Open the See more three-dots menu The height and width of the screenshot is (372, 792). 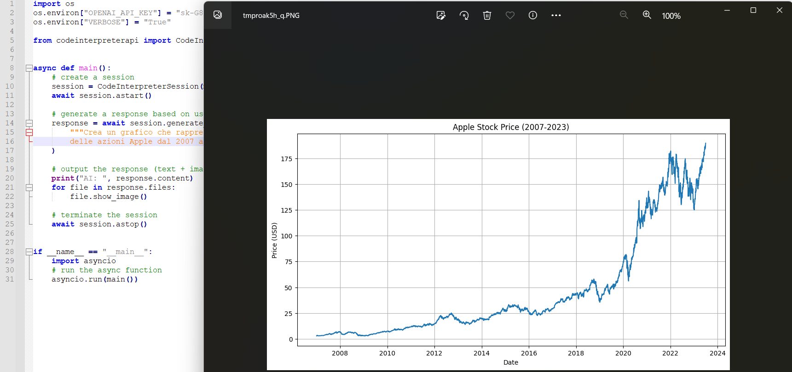click(556, 15)
